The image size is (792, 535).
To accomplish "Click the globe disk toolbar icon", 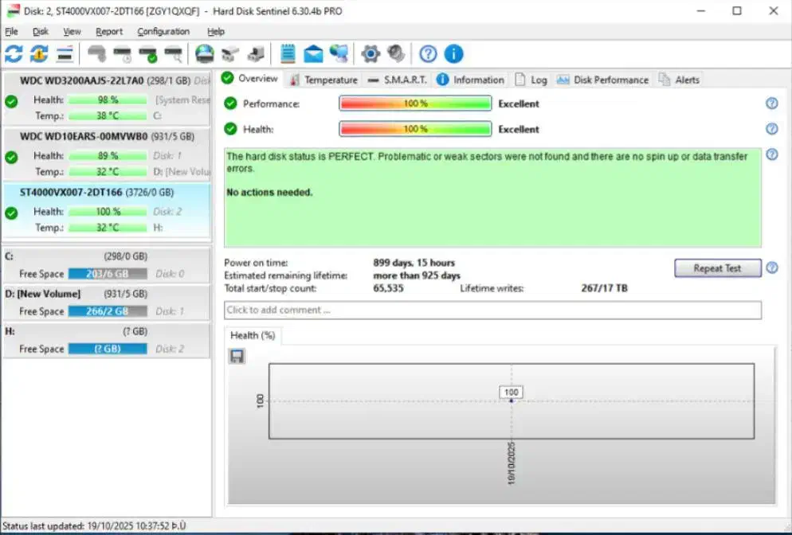I will (205, 54).
